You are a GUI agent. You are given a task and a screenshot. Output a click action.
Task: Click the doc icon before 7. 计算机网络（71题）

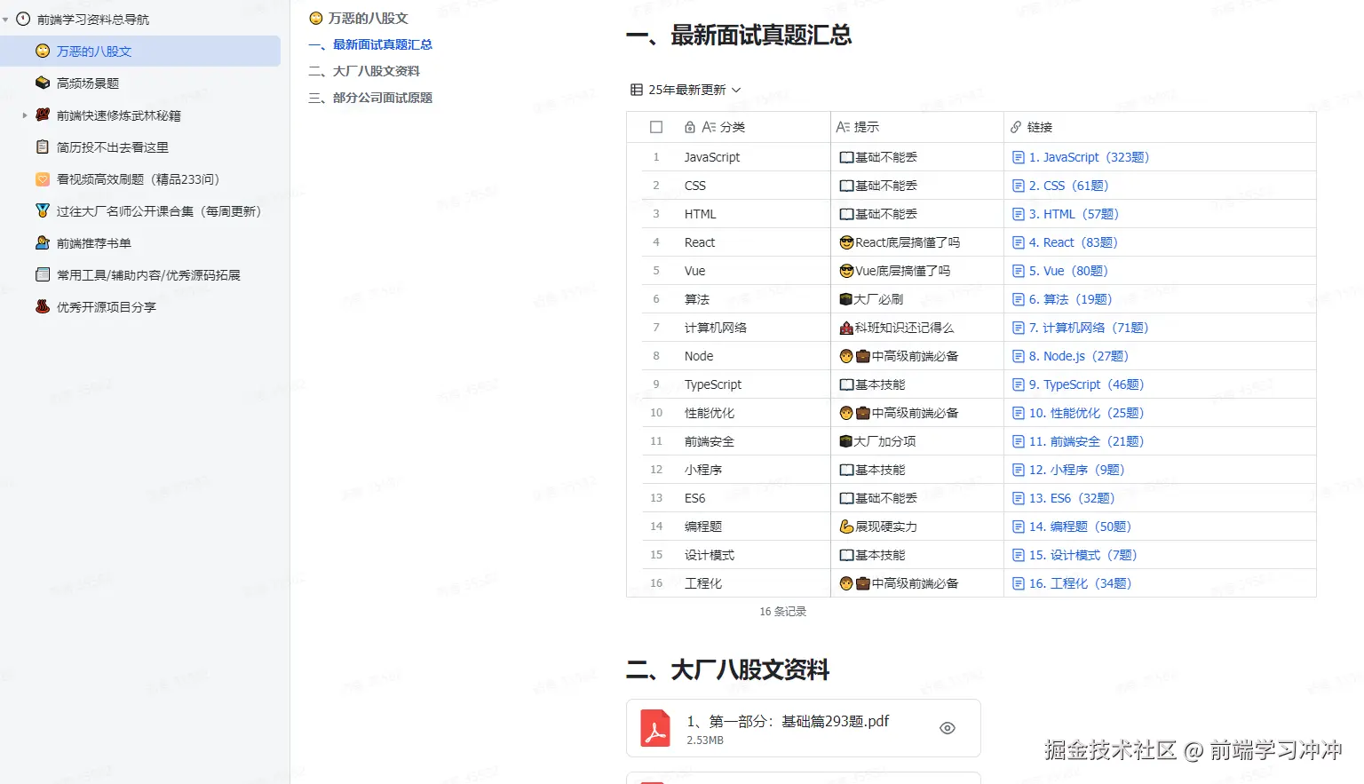point(1019,328)
